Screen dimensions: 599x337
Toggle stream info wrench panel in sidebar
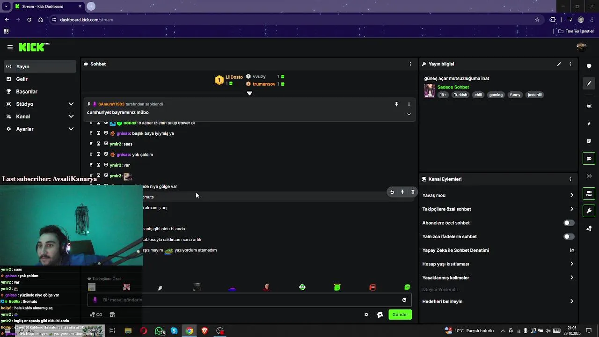coord(589,211)
